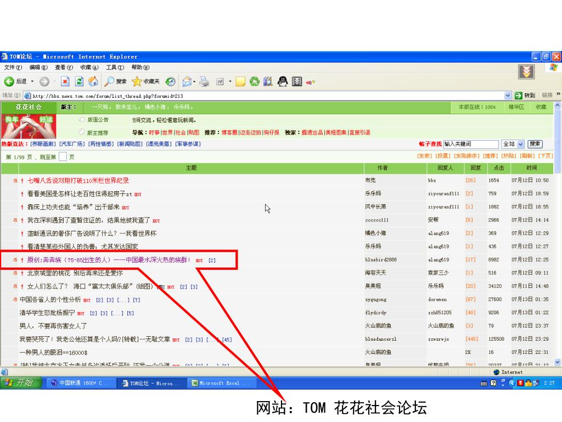Image resolution: width=562 pixels, height=422 pixels.
Task: Click the binoculars research toolbar icon
Action: tap(268, 82)
